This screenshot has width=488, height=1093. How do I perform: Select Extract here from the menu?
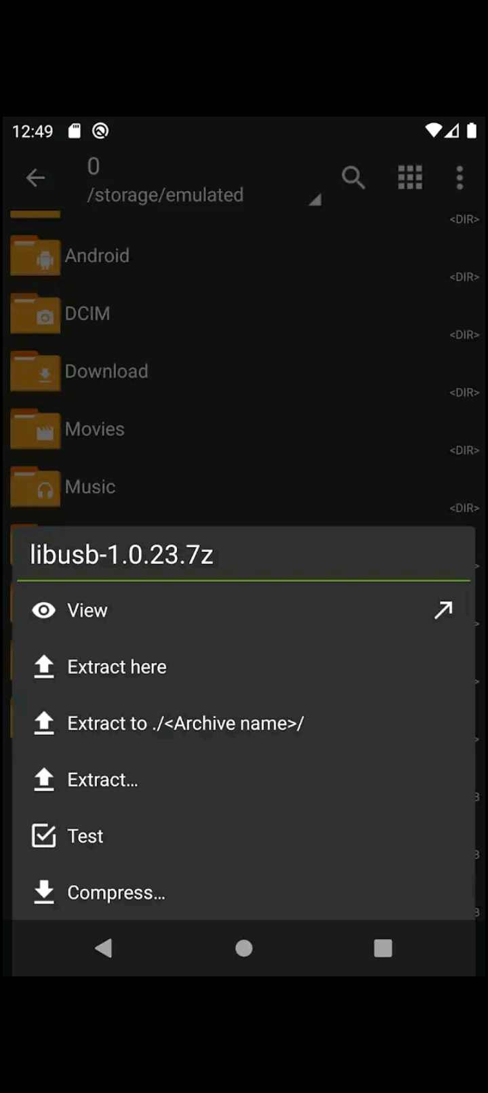click(x=117, y=667)
